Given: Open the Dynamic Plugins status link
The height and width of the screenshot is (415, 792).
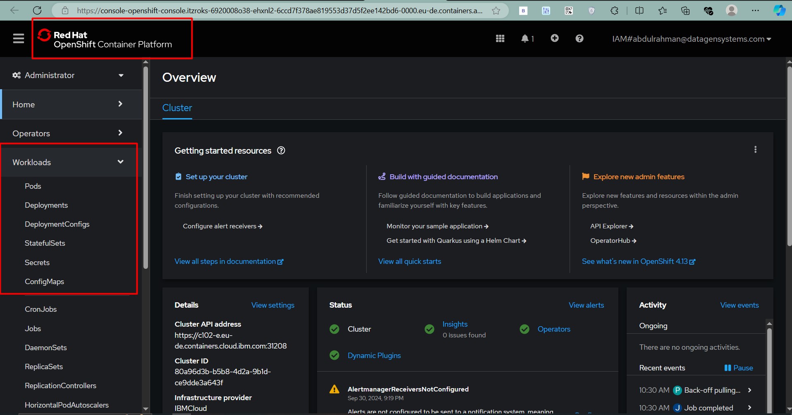Looking at the screenshot, I should (x=374, y=356).
